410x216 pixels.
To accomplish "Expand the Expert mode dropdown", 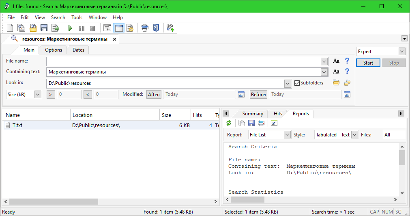I will pyautogui.click(x=401, y=52).
